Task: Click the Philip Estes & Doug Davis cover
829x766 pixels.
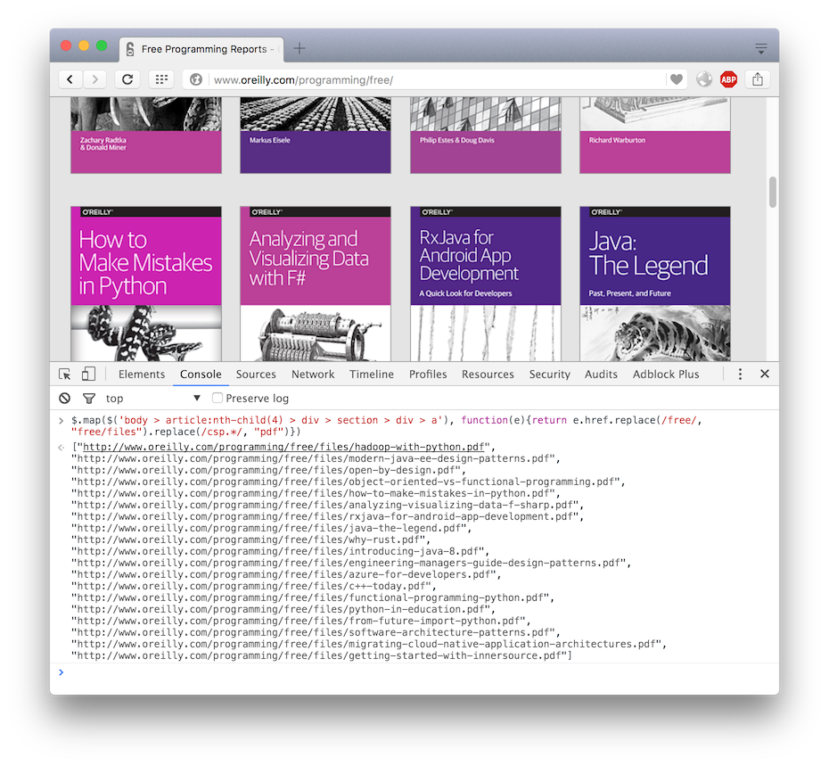Action: (485, 135)
